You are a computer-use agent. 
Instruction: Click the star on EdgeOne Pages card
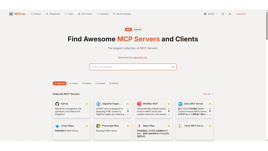click(128, 104)
